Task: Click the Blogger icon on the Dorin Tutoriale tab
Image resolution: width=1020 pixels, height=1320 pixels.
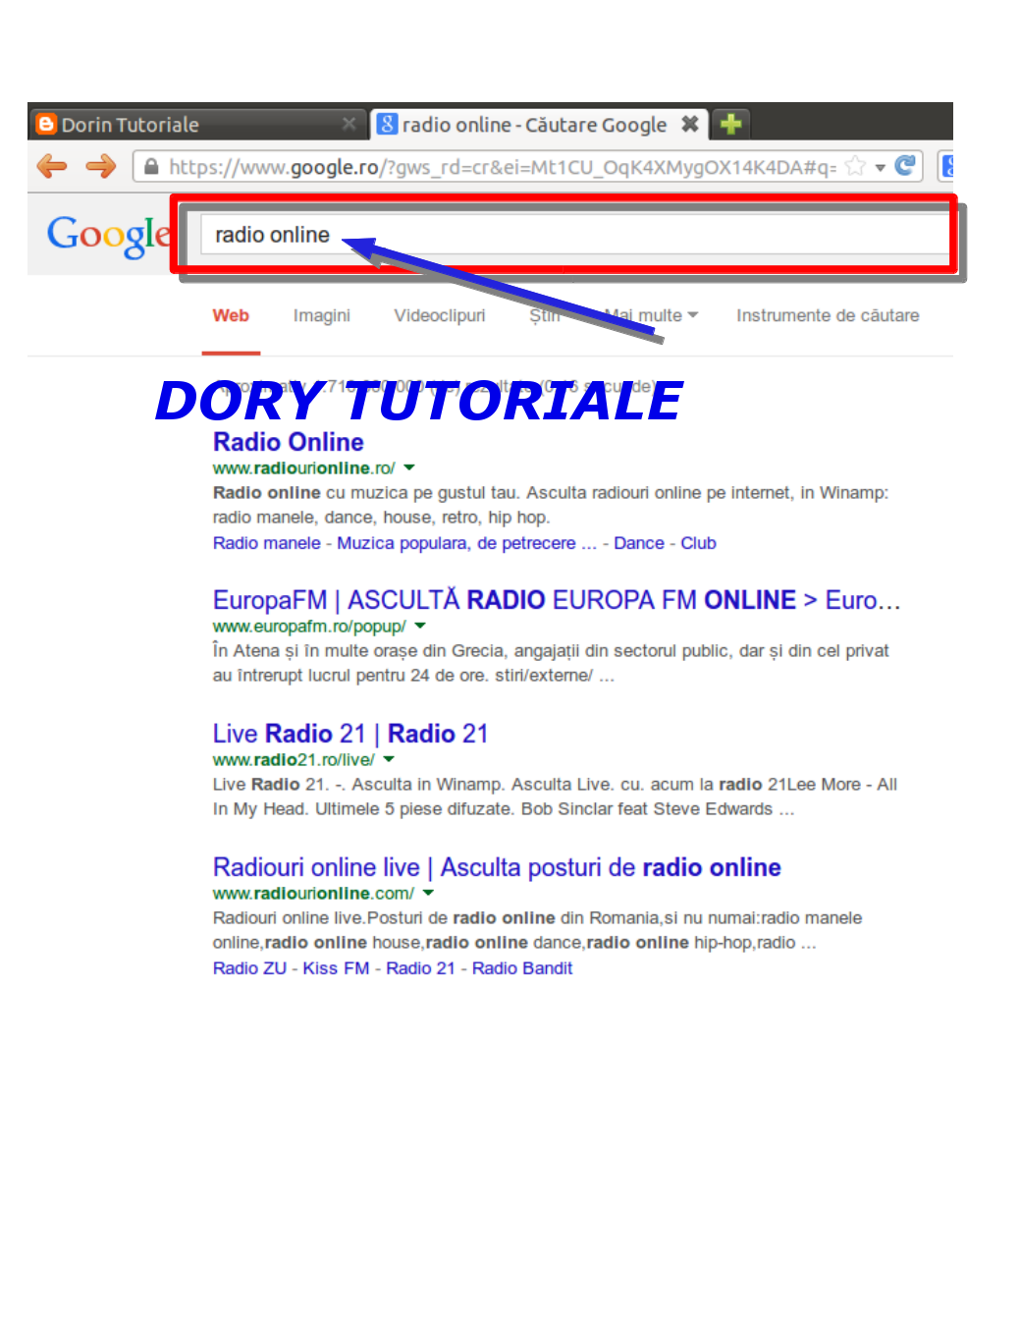Action: coord(45,124)
